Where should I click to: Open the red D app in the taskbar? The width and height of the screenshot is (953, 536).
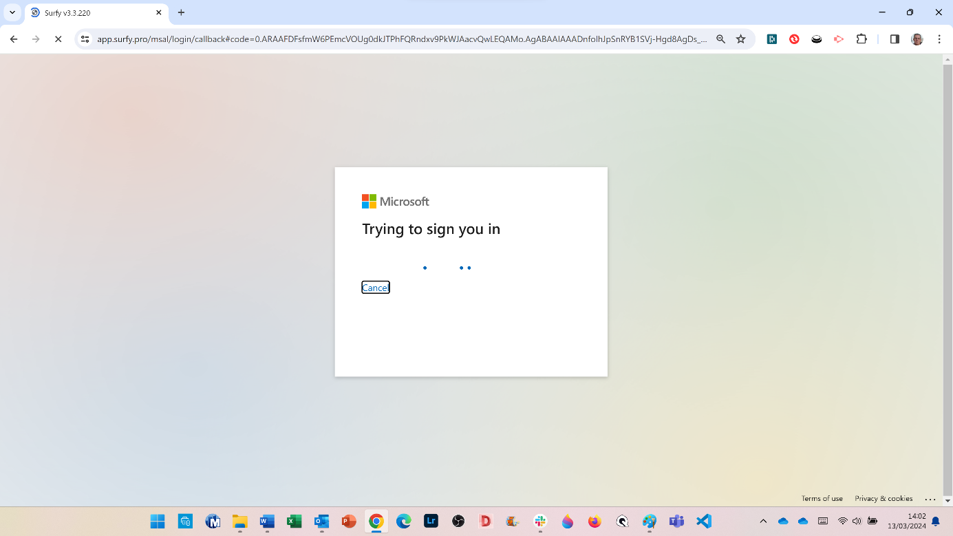(x=485, y=521)
